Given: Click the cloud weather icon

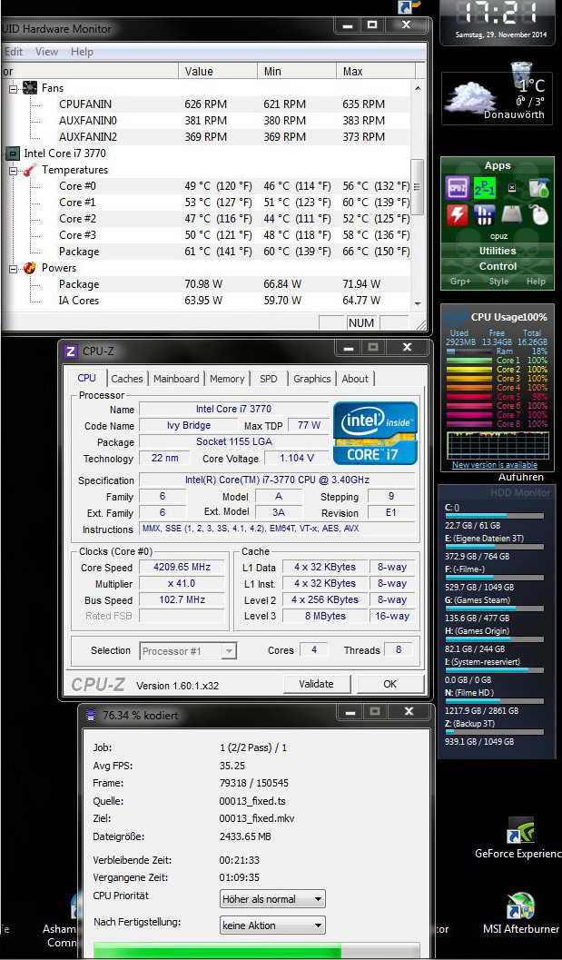Looking at the screenshot, I should pyautogui.click(x=470, y=98).
